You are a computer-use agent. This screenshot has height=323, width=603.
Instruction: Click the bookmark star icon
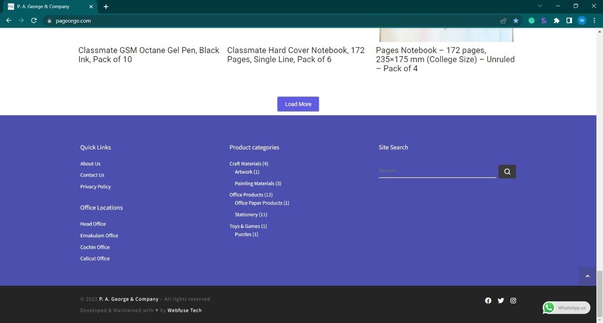516,21
